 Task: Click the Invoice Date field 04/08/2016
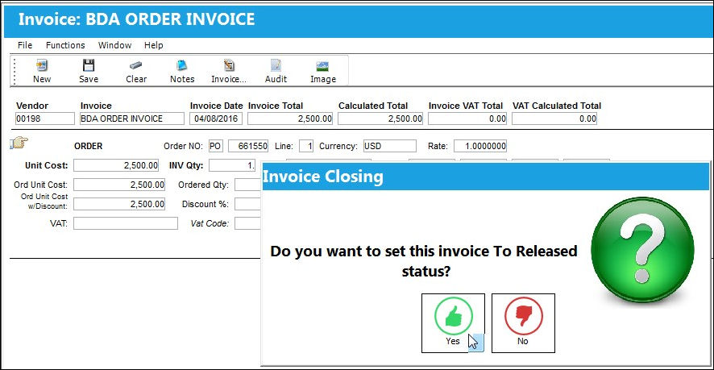(216, 118)
